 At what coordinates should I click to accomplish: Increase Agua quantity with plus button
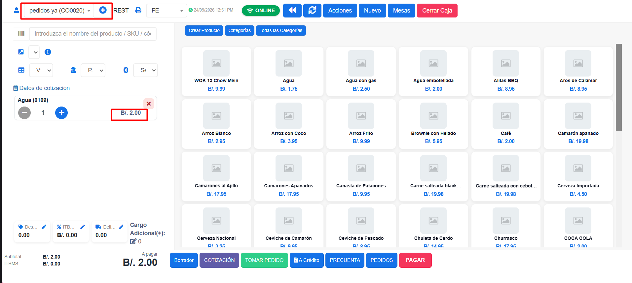point(61,113)
